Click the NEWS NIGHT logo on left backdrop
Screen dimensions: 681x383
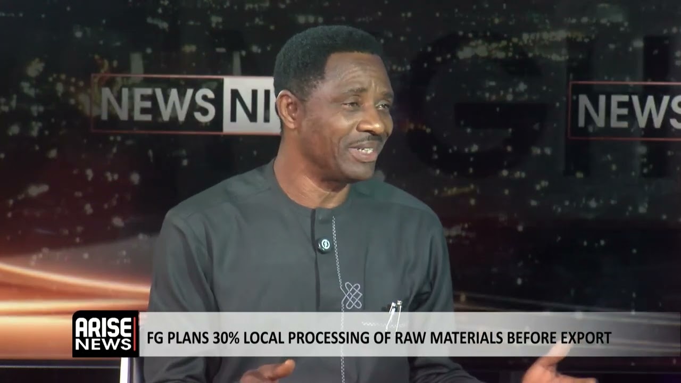[x=185, y=104]
